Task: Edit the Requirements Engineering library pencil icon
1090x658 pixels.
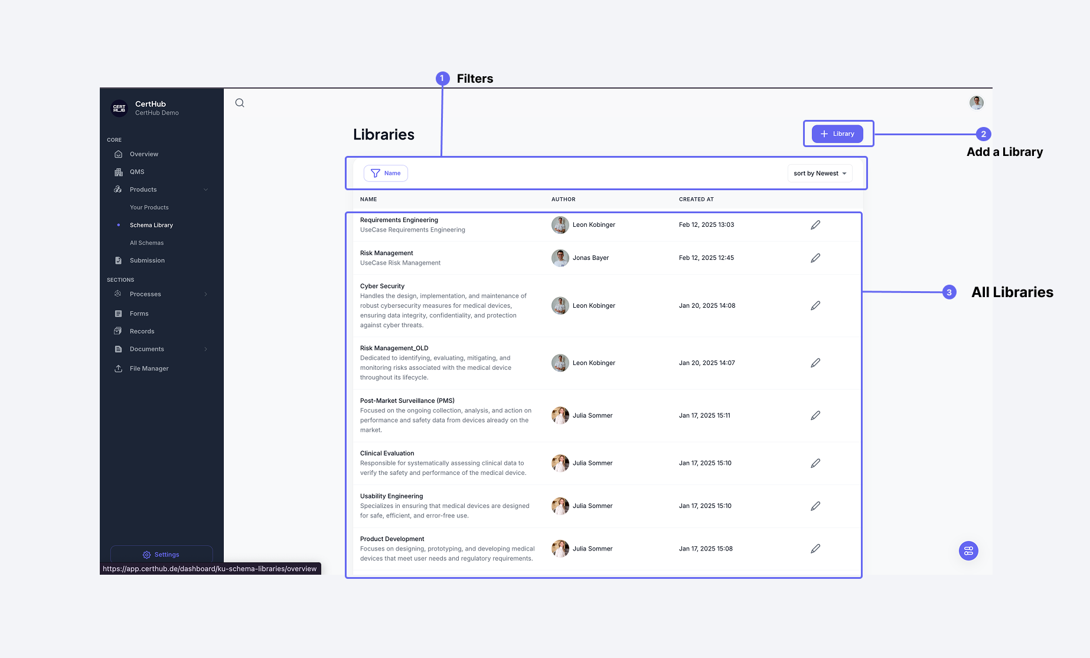Action: [815, 225]
